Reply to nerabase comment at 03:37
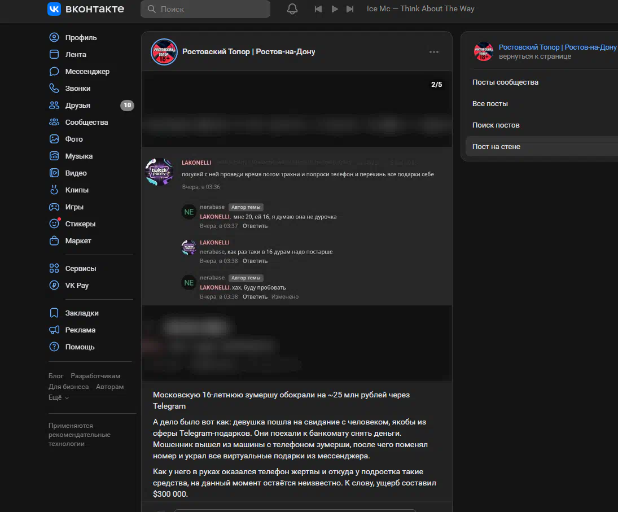Image resolution: width=618 pixels, height=512 pixels. point(255,226)
